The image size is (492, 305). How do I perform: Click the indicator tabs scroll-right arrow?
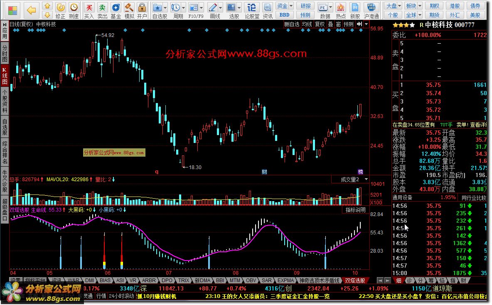click(x=388, y=280)
